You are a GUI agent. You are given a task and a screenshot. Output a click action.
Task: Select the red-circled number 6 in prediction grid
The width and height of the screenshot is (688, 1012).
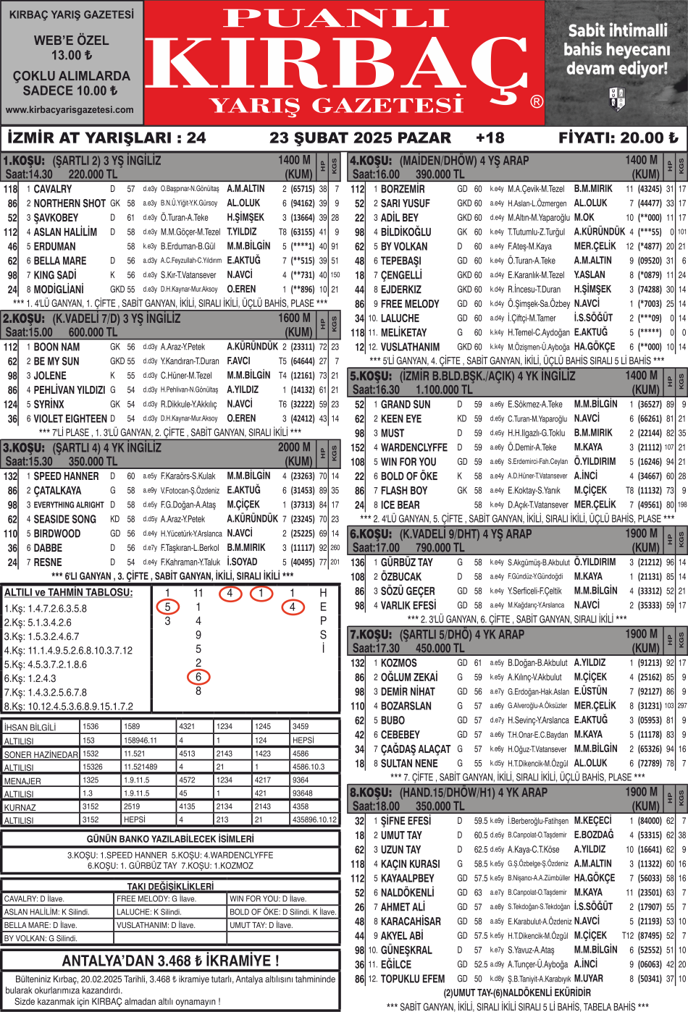point(198,677)
